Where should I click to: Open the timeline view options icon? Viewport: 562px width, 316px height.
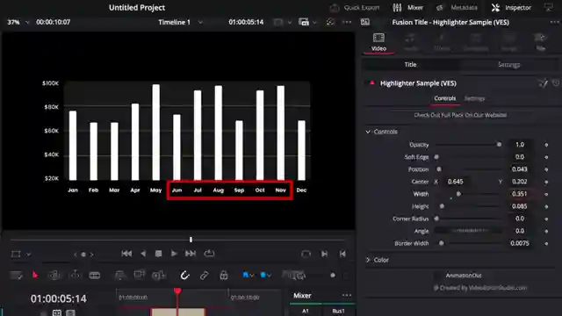pos(16,275)
